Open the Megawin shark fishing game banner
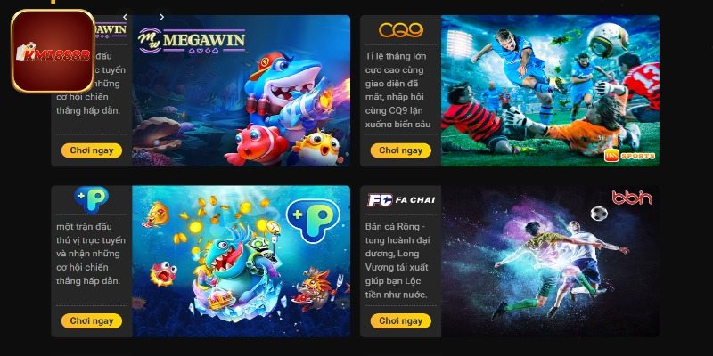The height and width of the screenshot is (356, 713). tap(241, 91)
